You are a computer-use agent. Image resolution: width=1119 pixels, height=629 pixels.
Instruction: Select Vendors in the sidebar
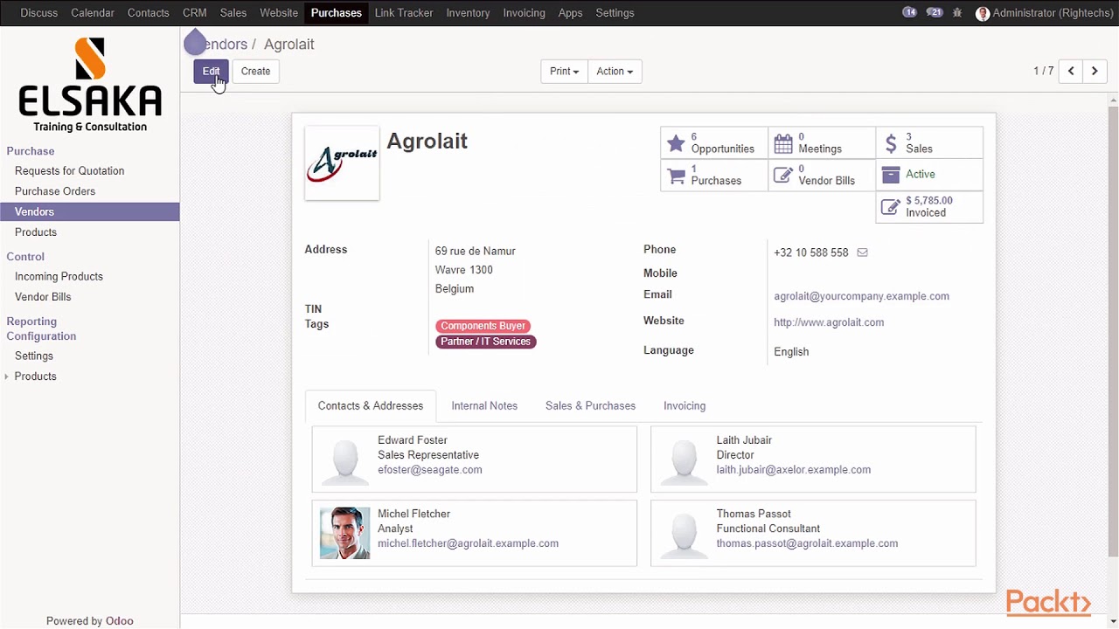90,212
